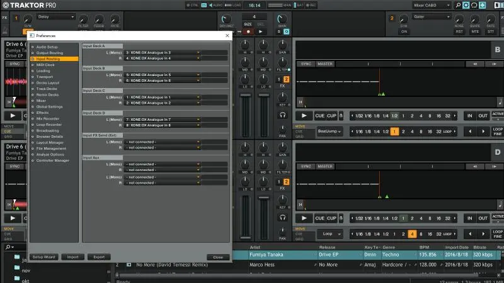Open Controller Manager preferences section
The width and height of the screenshot is (504, 283).
[53, 160]
